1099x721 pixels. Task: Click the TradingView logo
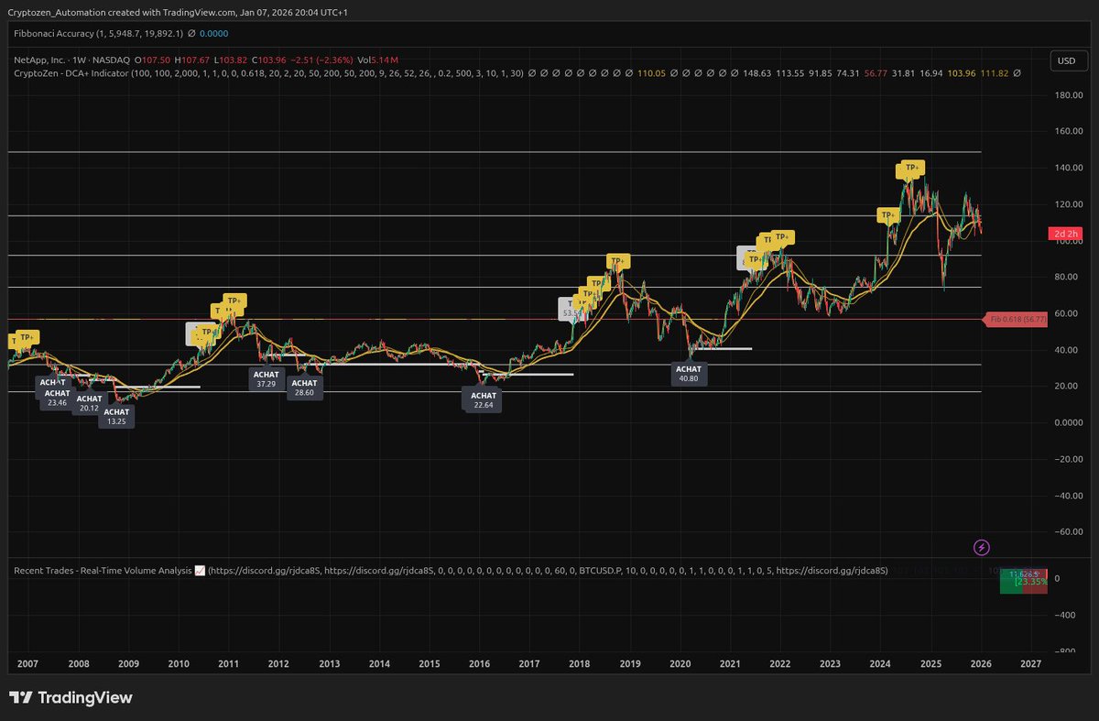pos(71,697)
